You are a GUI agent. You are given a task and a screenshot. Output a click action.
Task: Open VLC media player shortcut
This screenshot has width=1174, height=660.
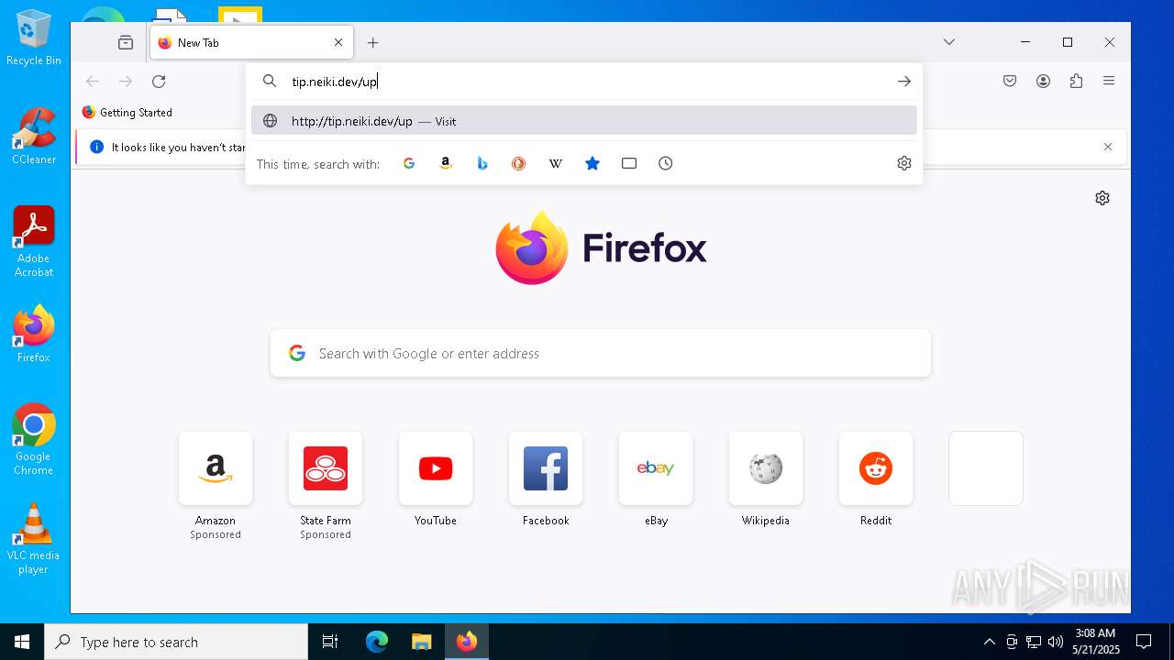tap(34, 539)
